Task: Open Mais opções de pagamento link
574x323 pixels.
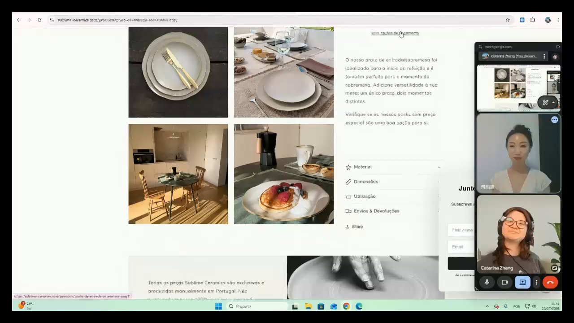Action: click(x=395, y=33)
